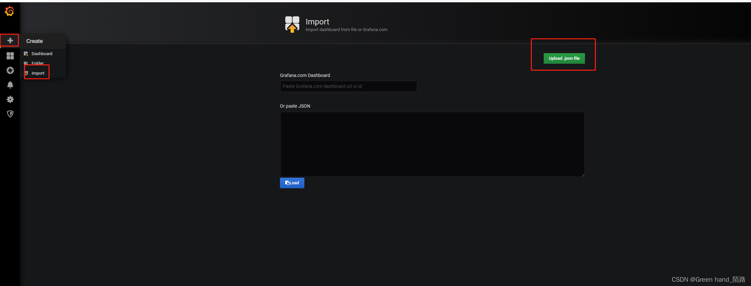Click 'Import dashboard from file or Grafana.com' subtitle
This screenshot has height=286, width=751.
(x=347, y=30)
